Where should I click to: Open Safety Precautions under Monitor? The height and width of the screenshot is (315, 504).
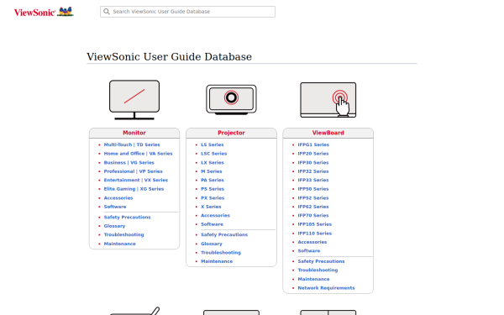(x=128, y=218)
